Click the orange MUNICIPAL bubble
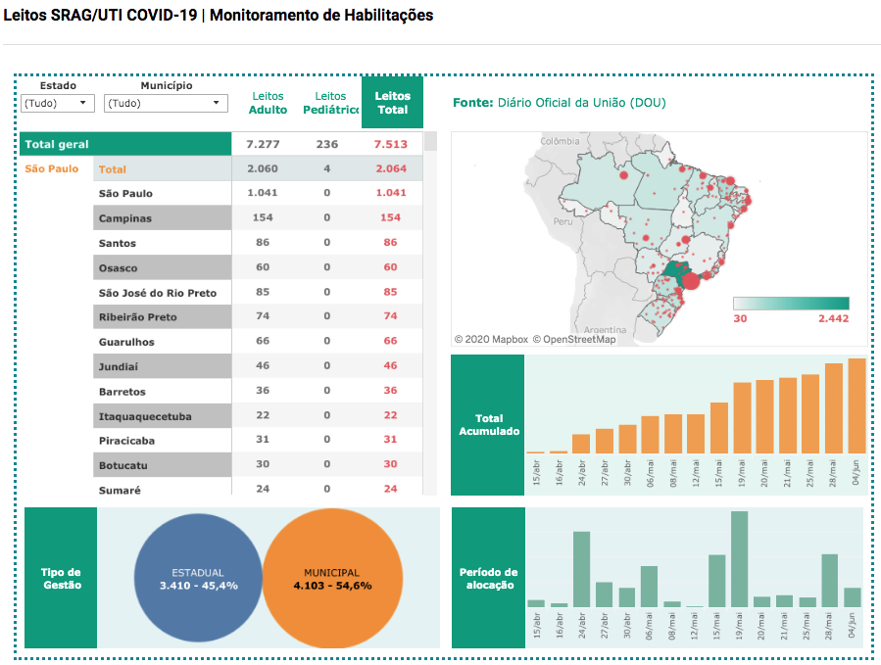Viewport: 881px width, 665px height. (x=332, y=579)
